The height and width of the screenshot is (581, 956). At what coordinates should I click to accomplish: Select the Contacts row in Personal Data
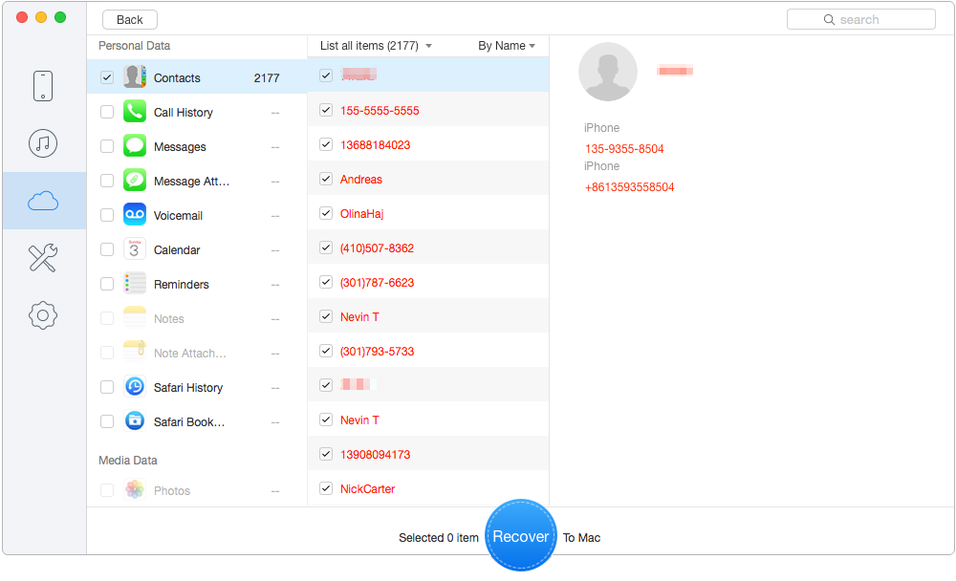pos(197,77)
